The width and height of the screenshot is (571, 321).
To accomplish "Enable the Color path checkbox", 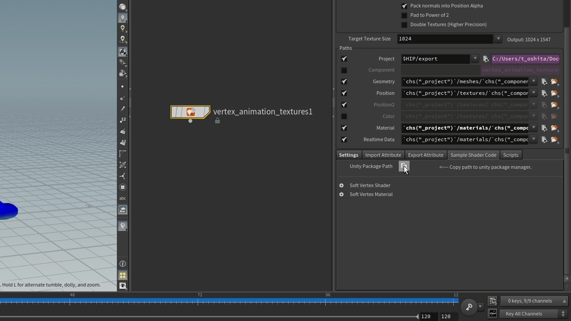I will (344, 116).
